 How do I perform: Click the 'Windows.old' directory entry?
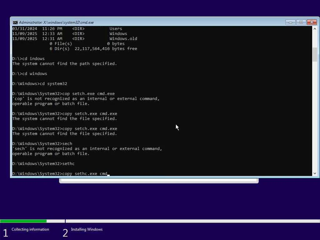[x=123, y=39]
